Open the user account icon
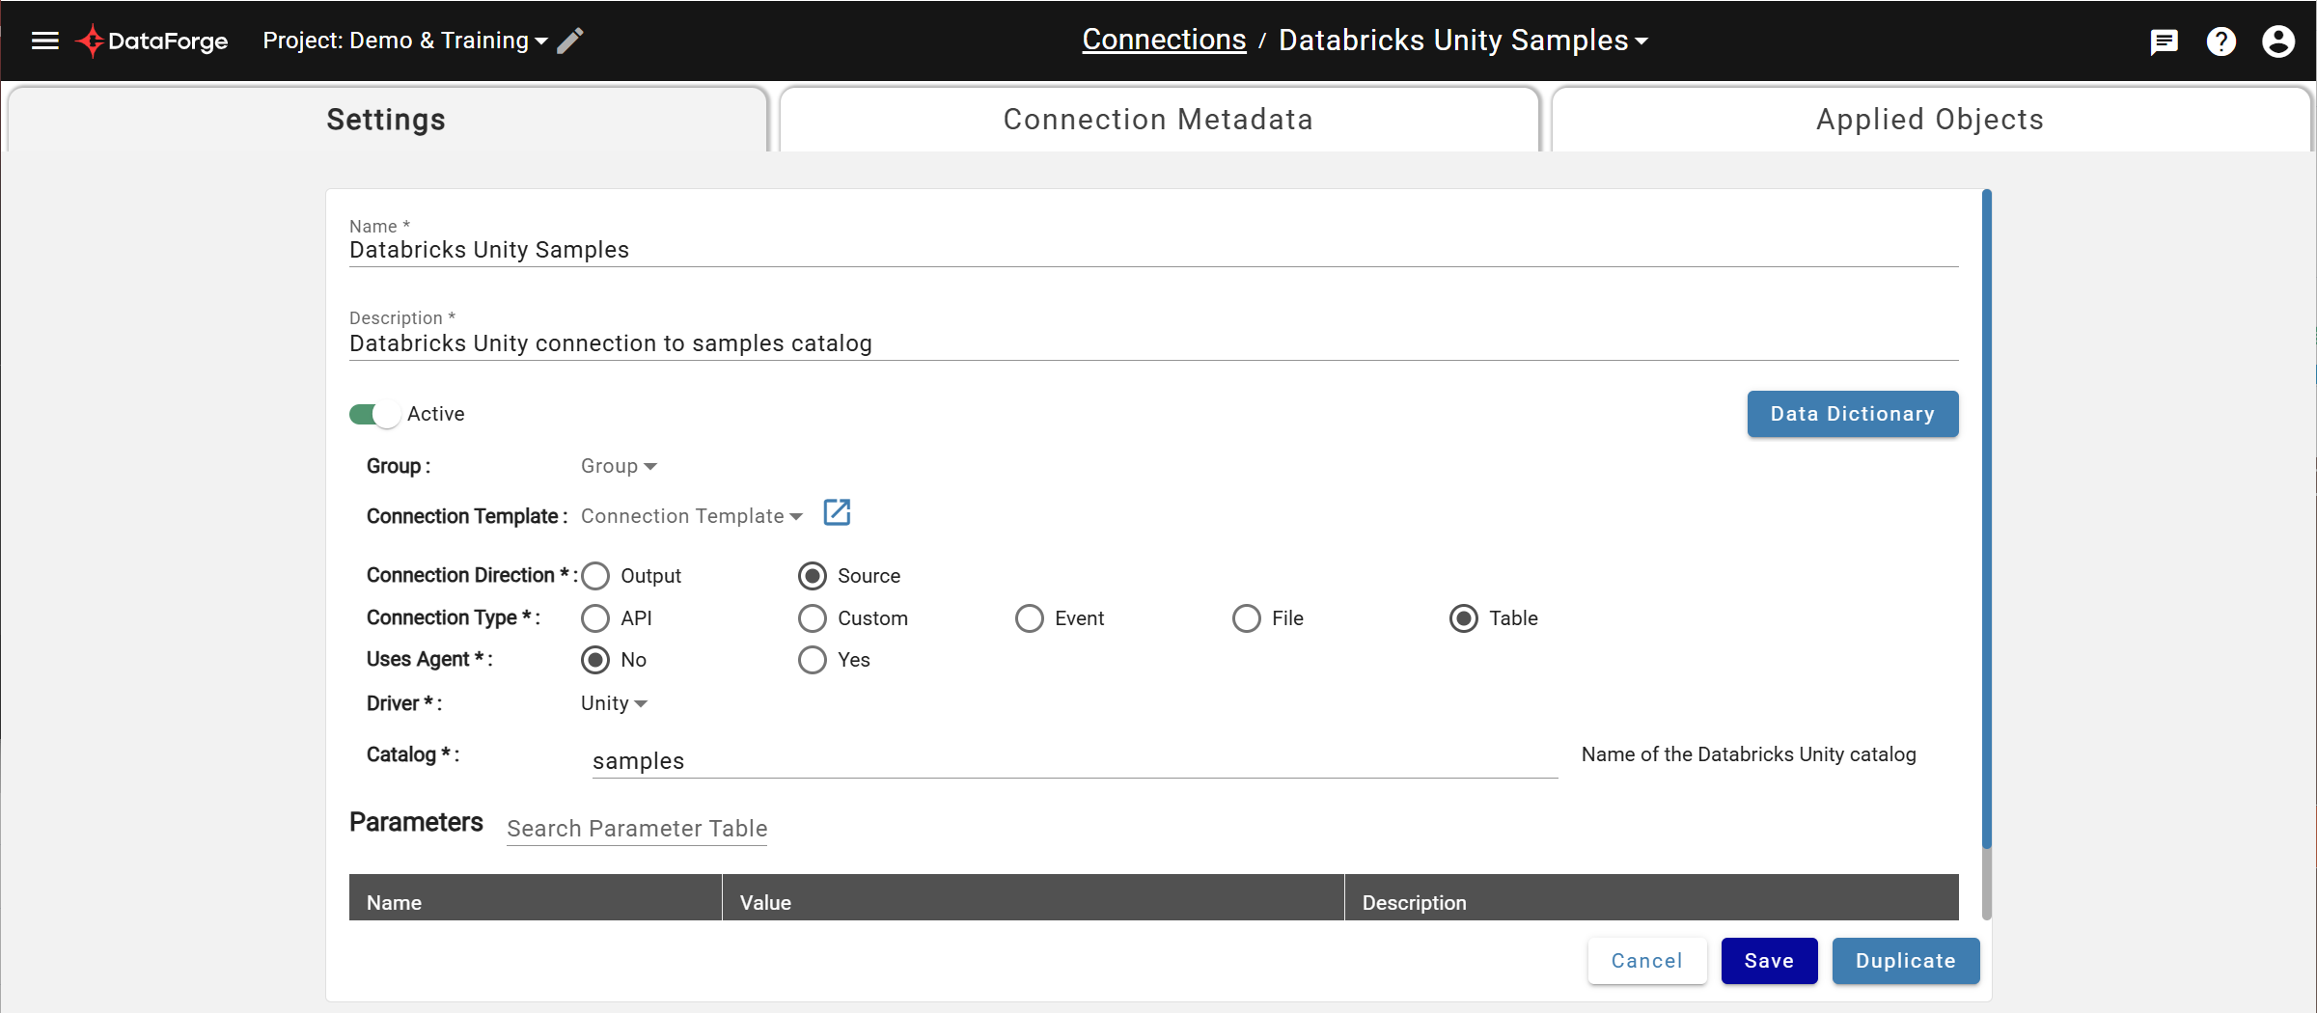 click(2278, 41)
